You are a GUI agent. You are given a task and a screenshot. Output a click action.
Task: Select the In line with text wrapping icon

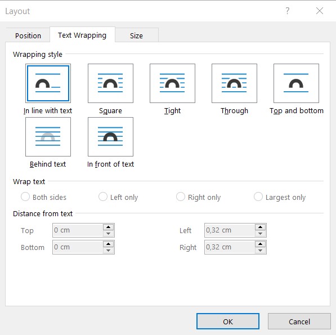[48, 83]
